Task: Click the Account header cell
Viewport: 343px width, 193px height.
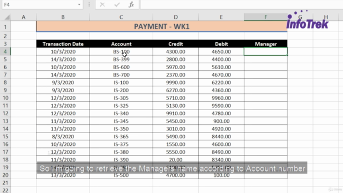Action: (x=121, y=44)
